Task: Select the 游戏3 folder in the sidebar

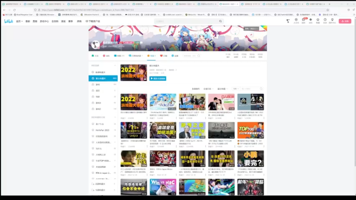Action: [103, 103]
